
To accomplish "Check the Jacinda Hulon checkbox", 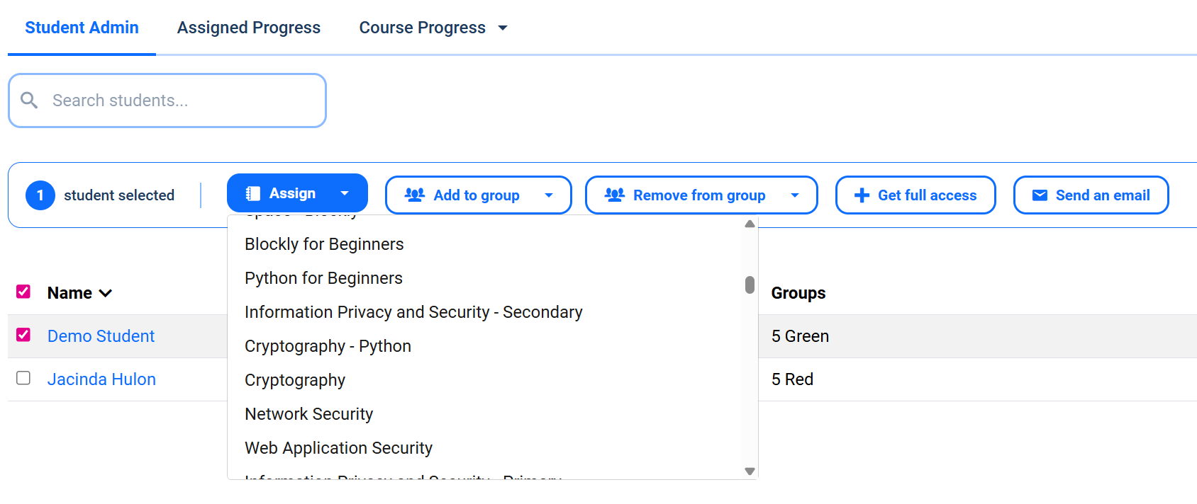I will [x=23, y=378].
